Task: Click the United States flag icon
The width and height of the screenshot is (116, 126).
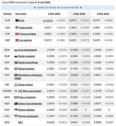Action: click(x=17, y=28)
